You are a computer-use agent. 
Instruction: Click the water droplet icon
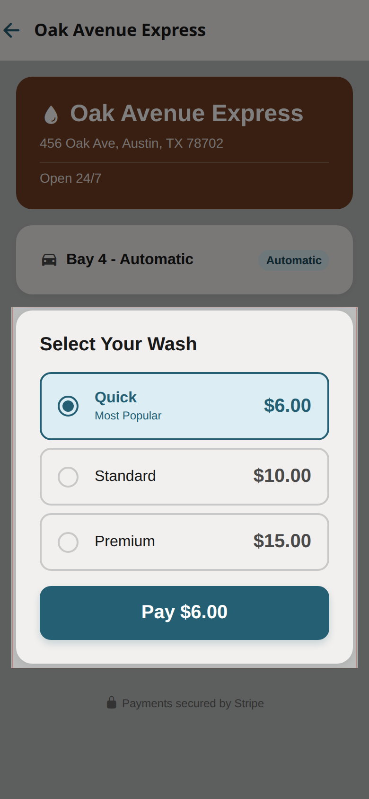[x=51, y=113]
